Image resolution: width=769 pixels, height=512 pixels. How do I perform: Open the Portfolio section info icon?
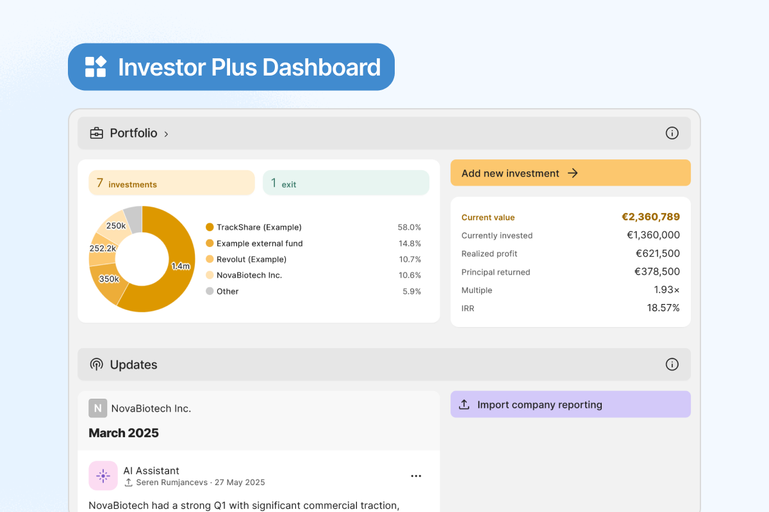672,133
